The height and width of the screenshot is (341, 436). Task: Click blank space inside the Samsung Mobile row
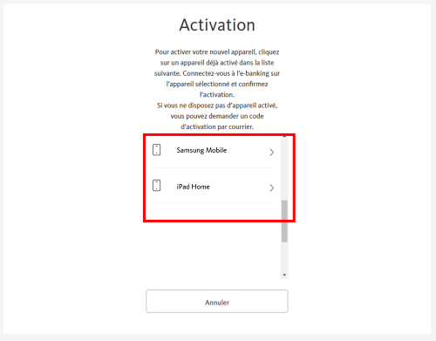click(x=247, y=151)
